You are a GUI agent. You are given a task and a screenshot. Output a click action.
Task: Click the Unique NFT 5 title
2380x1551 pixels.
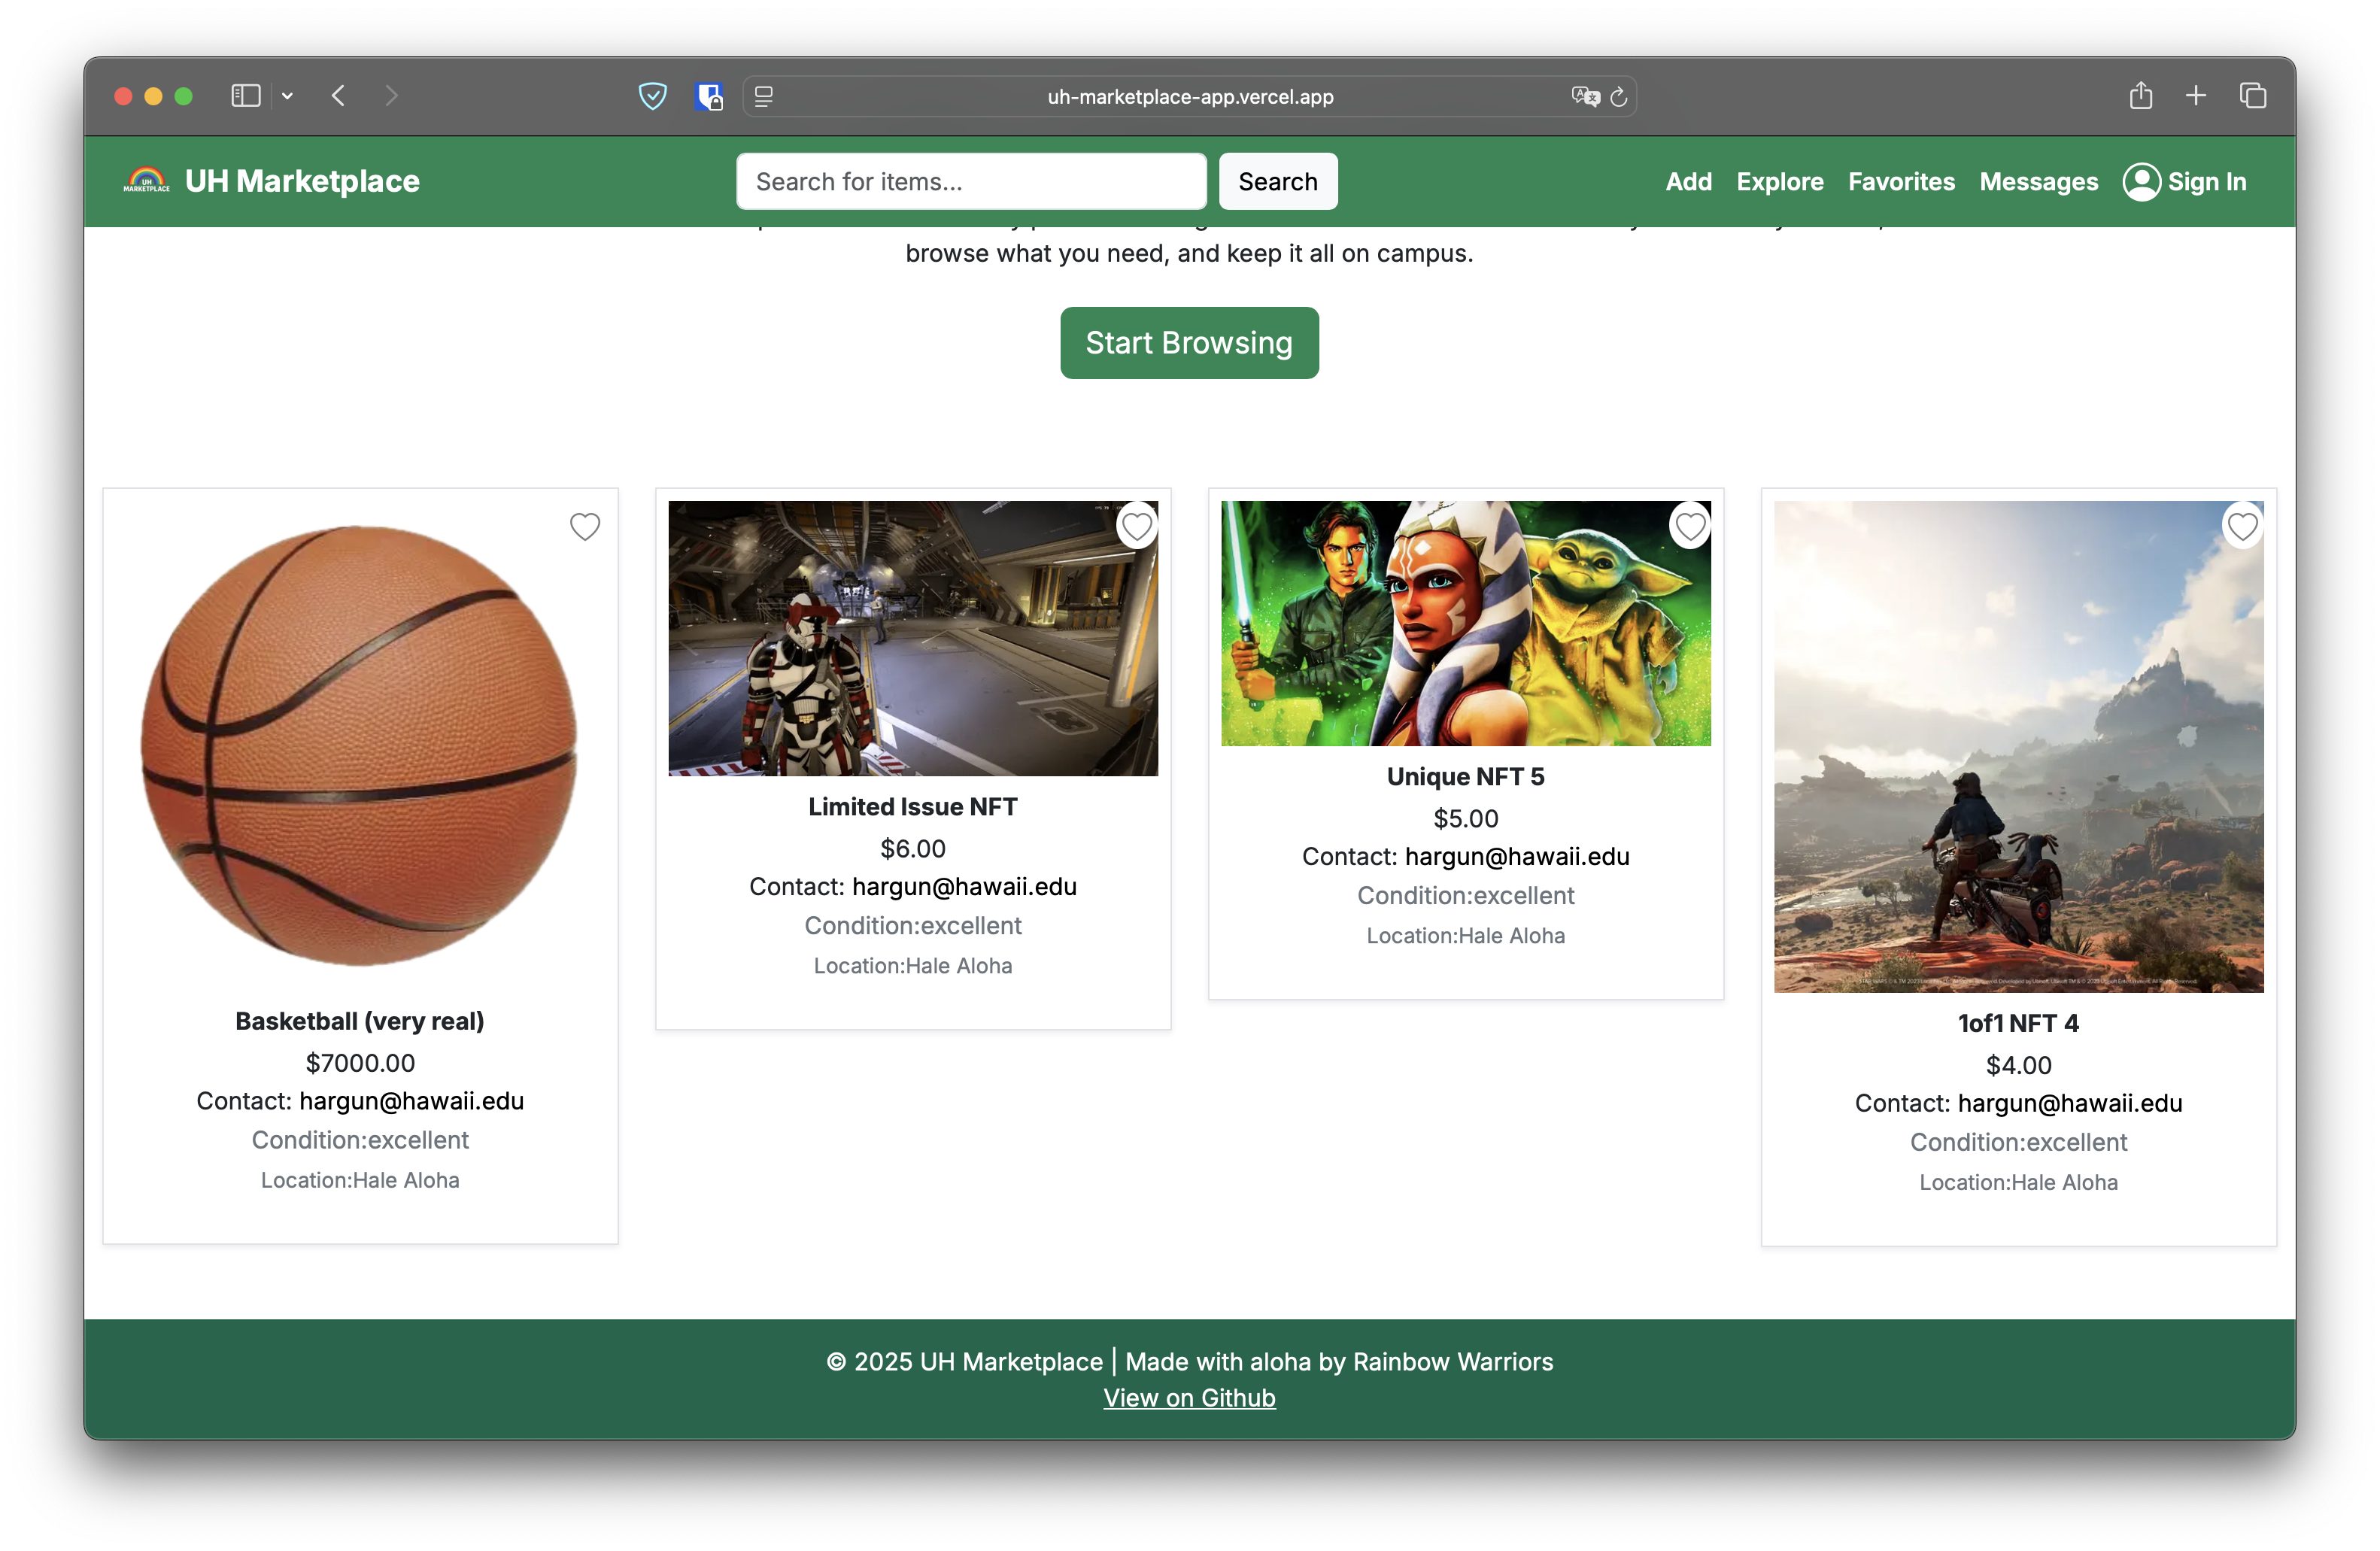coord(1465,777)
